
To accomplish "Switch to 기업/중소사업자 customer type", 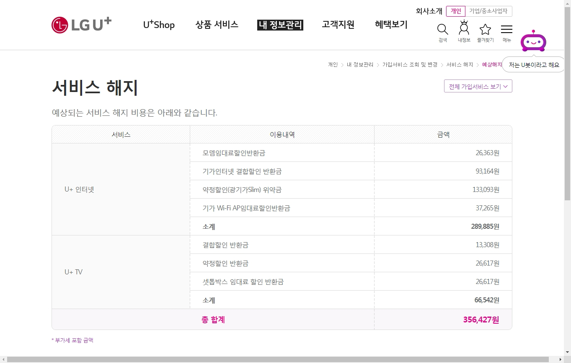I will coord(488,11).
